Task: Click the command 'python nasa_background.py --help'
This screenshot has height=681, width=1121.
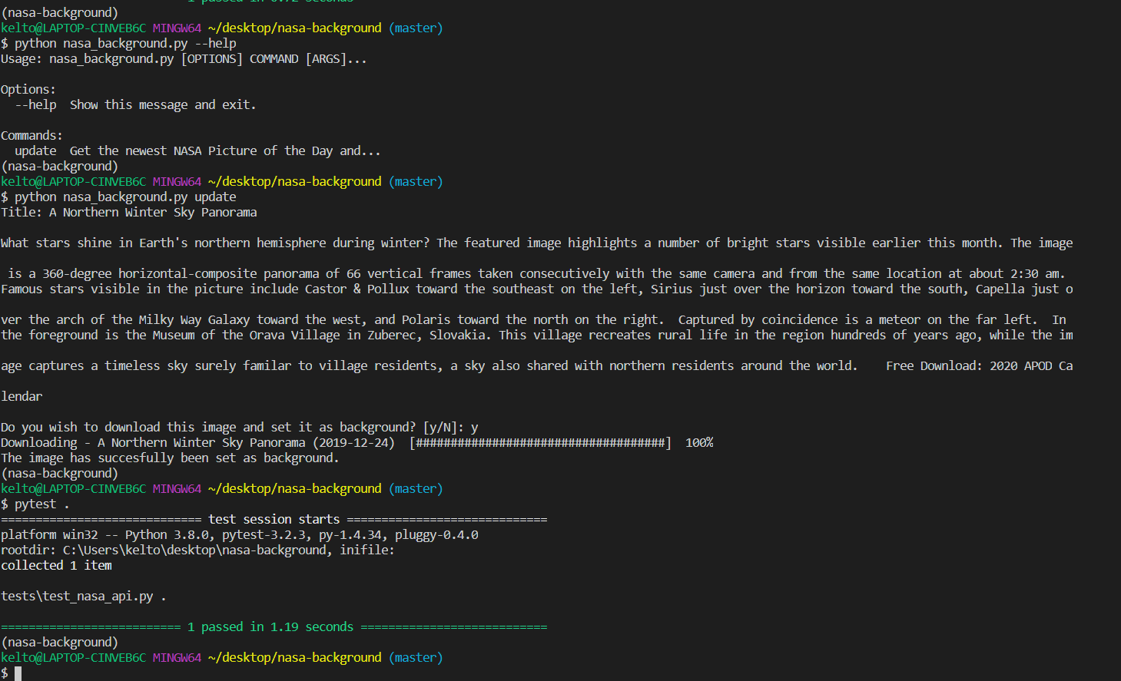Action: pyautogui.click(x=125, y=44)
